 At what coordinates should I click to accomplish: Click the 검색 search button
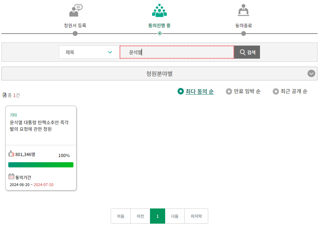(247, 52)
